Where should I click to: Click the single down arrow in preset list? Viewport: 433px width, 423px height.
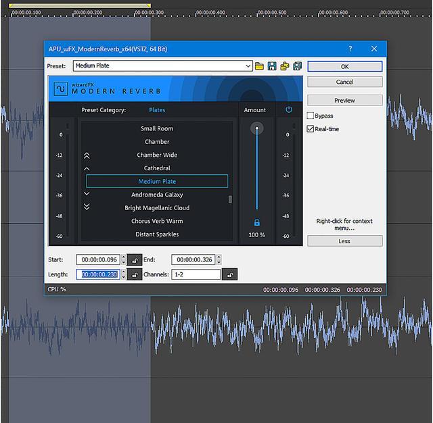(87, 193)
